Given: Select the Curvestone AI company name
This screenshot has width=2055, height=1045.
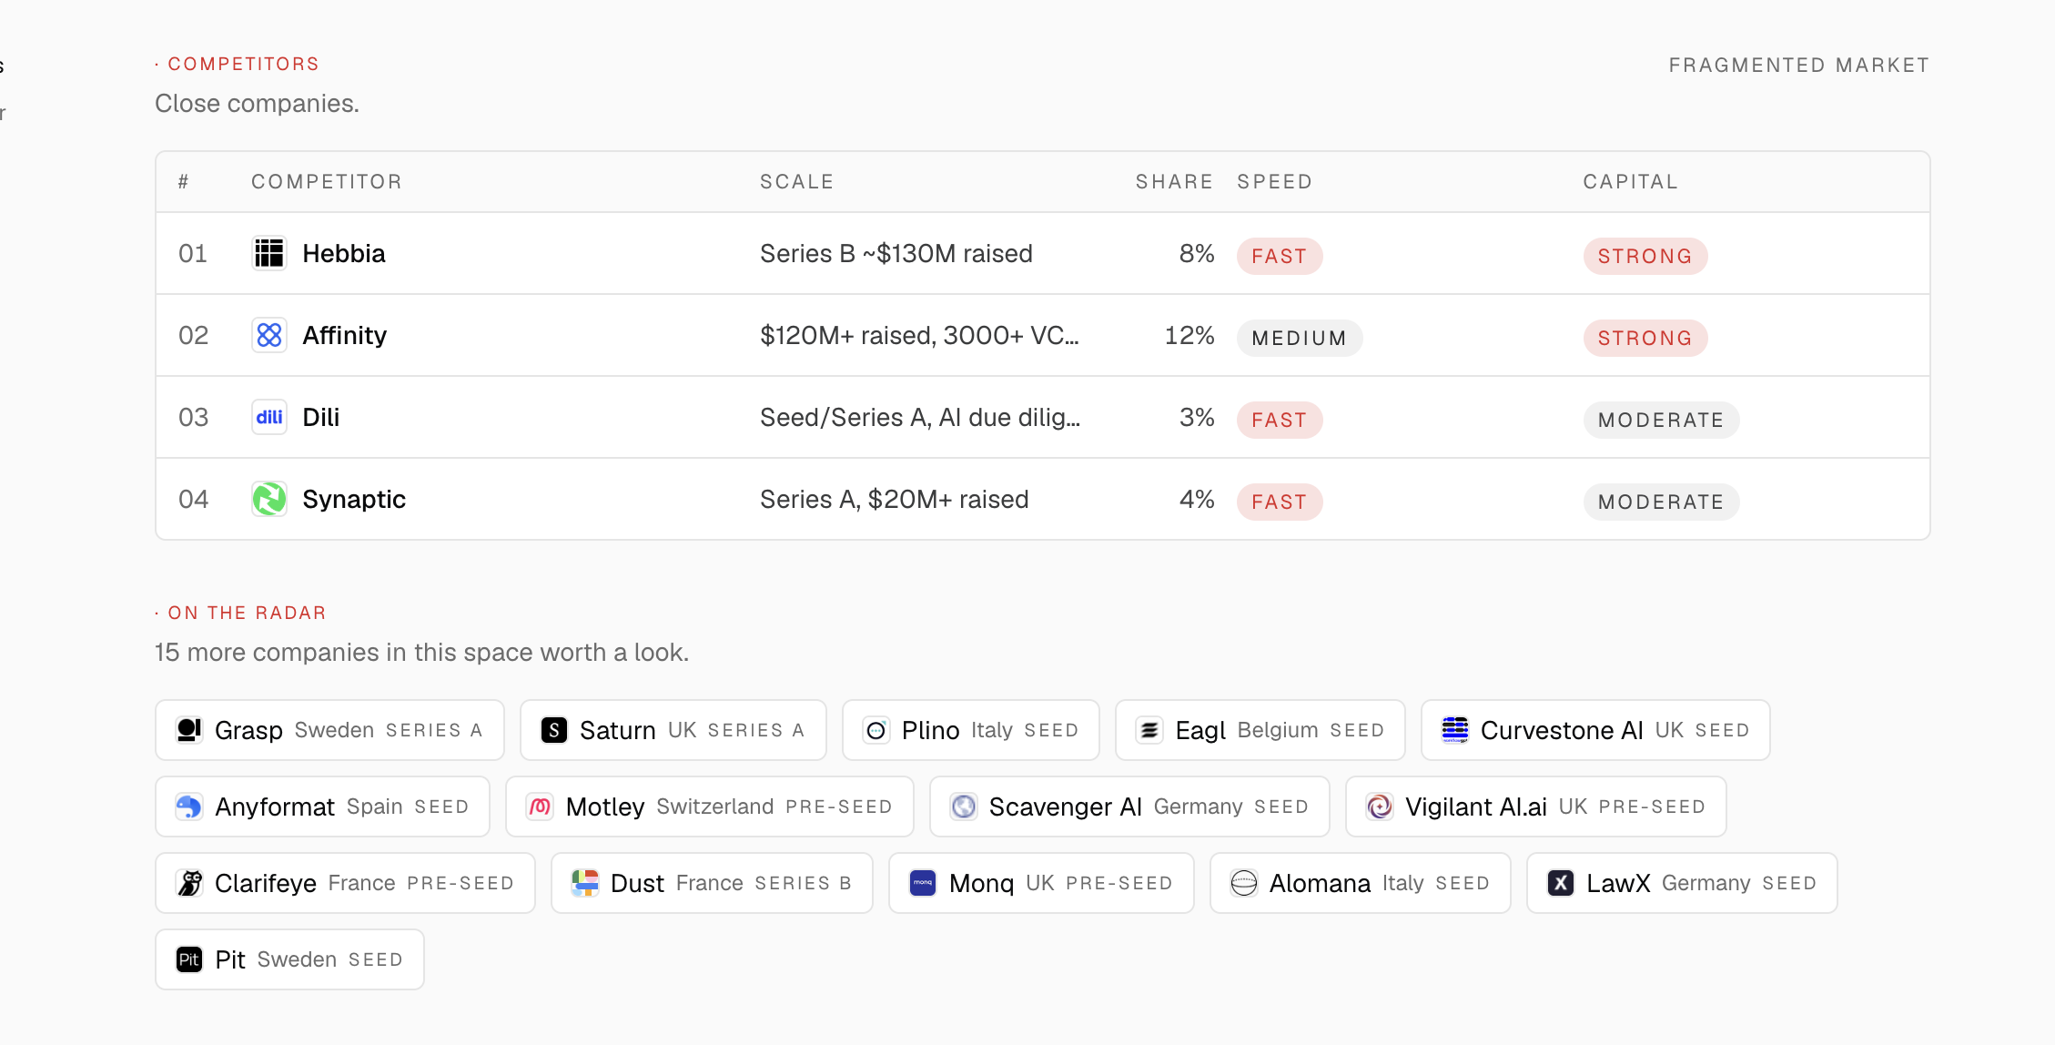Looking at the screenshot, I should pos(1562,730).
